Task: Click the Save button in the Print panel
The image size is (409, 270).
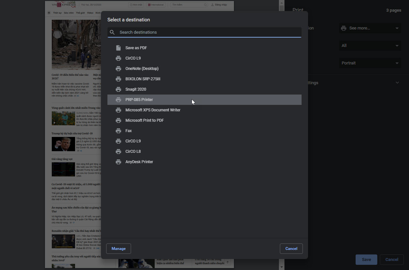Action: (x=366, y=260)
